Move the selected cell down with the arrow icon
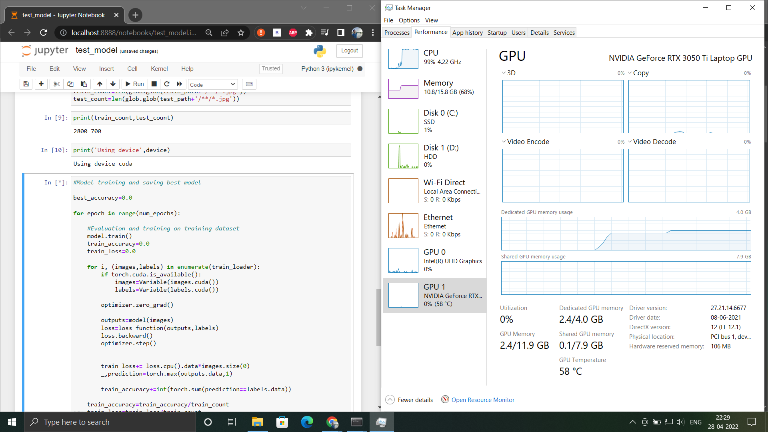Screen dimensions: 768x432 coord(113,84)
